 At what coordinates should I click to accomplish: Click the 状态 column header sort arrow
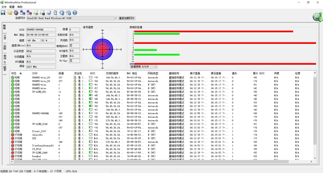pos(21,73)
